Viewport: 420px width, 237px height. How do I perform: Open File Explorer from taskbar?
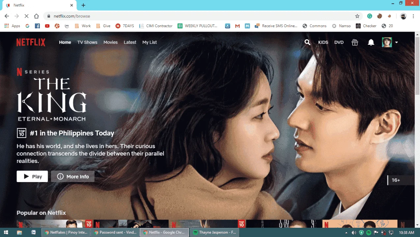pyautogui.click(x=19, y=232)
